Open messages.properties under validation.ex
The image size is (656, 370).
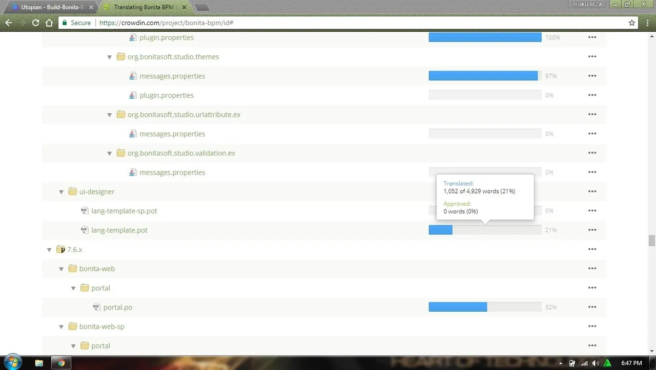pyautogui.click(x=172, y=172)
